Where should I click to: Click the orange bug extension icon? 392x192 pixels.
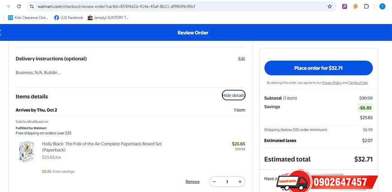tap(355, 6)
